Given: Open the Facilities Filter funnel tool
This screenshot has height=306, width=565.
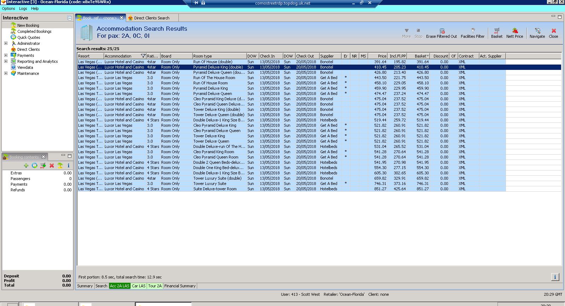Looking at the screenshot, I should point(473,31).
